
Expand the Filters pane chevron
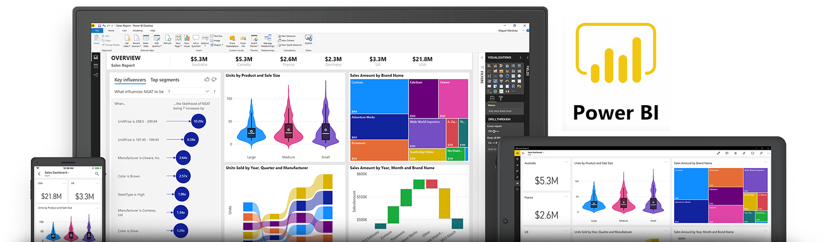pyautogui.click(x=482, y=58)
